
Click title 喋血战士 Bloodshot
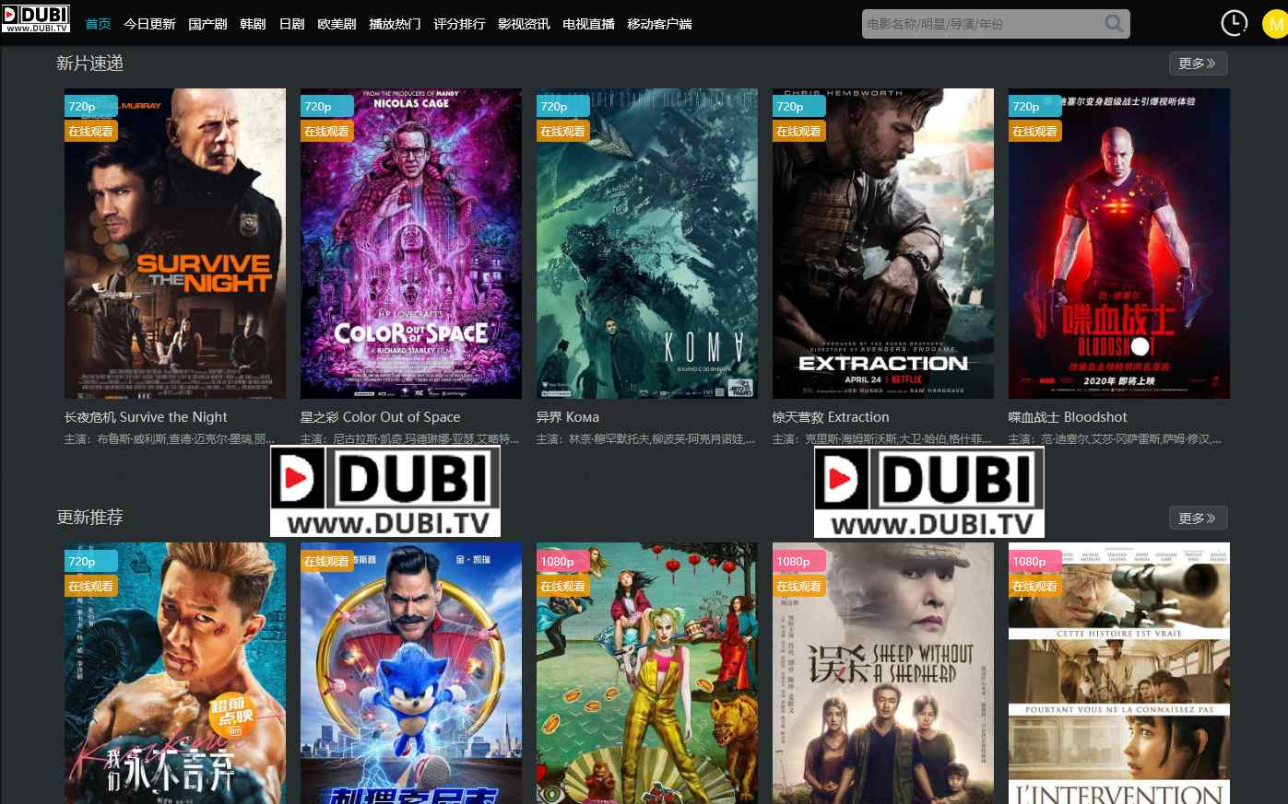pyautogui.click(x=1068, y=417)
